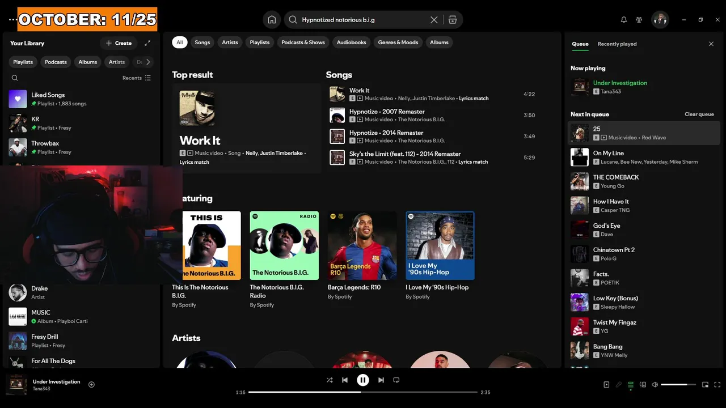Seek in the song progress bar
Image resolution: width=726 pixels, height=408 pixels.
[x=363, y=392]
